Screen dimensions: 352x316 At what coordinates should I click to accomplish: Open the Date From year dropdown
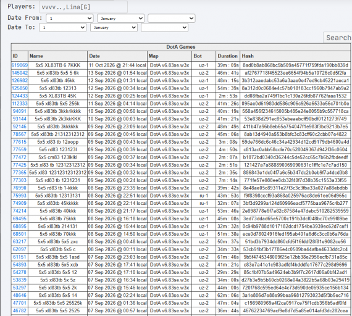coord(172,18)
